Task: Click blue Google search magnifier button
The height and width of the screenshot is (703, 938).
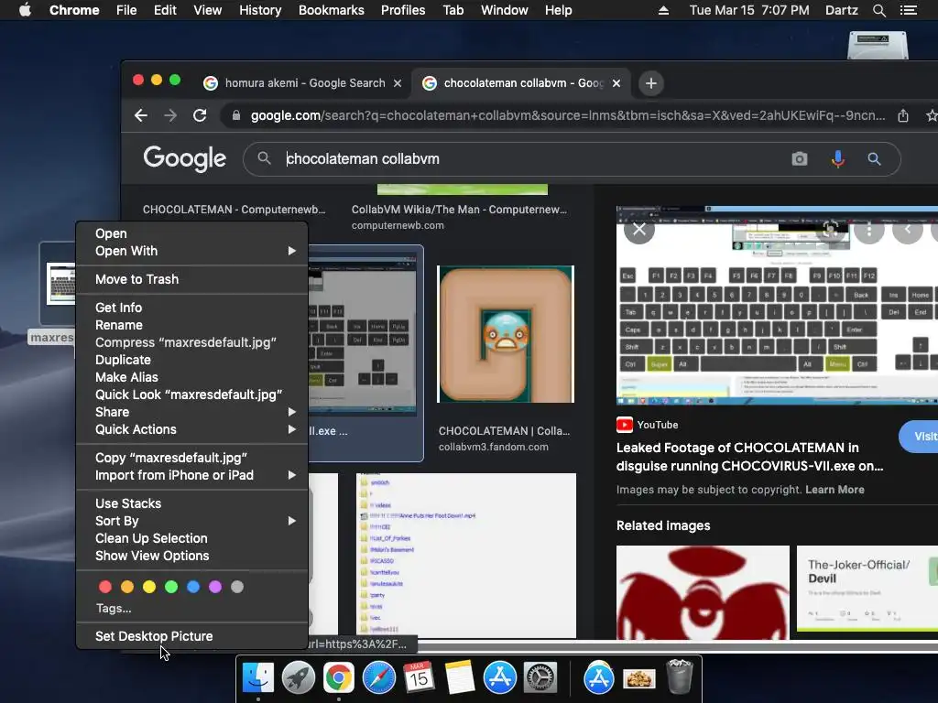Action: click(x=874, y=159)
